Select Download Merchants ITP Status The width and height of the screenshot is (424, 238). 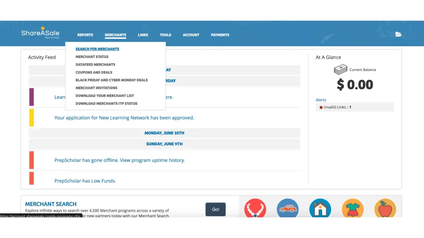tap(106, 104)
